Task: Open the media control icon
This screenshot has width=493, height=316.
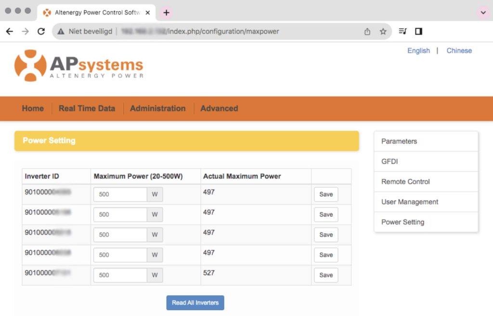Action: tap(402, 31)
